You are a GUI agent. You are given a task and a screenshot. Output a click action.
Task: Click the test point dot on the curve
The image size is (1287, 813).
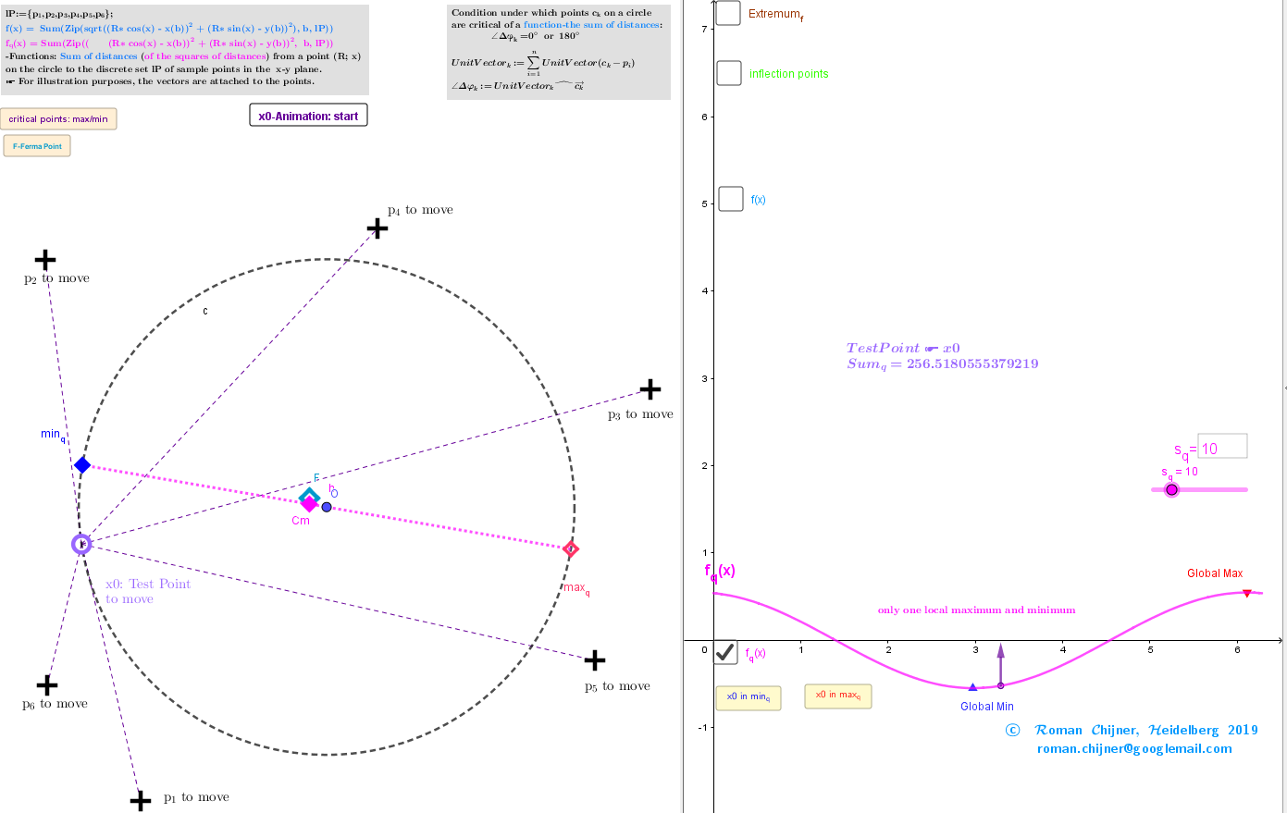pyautogui.click(x=1000, y=685)
